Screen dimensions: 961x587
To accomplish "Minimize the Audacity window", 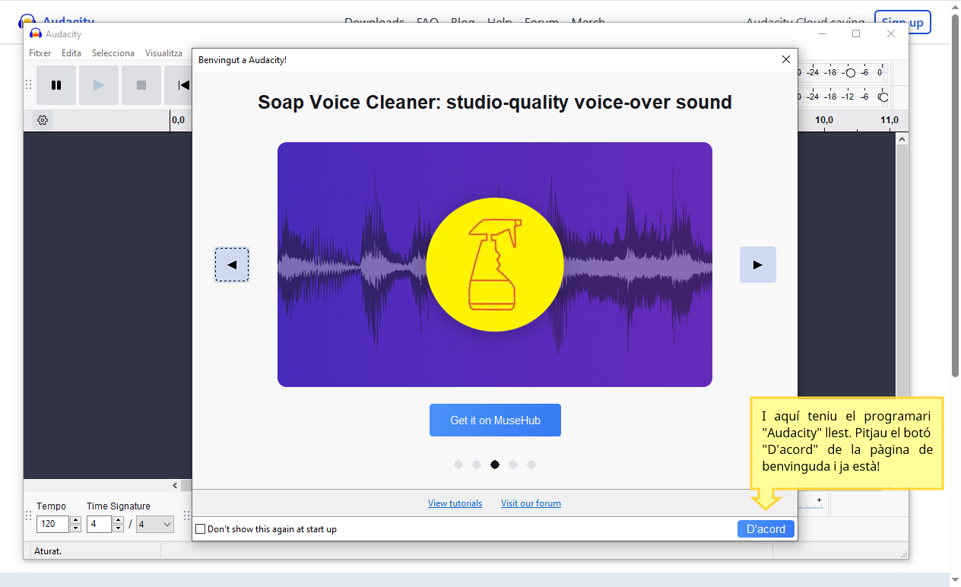I will click(x=821, y=33).
